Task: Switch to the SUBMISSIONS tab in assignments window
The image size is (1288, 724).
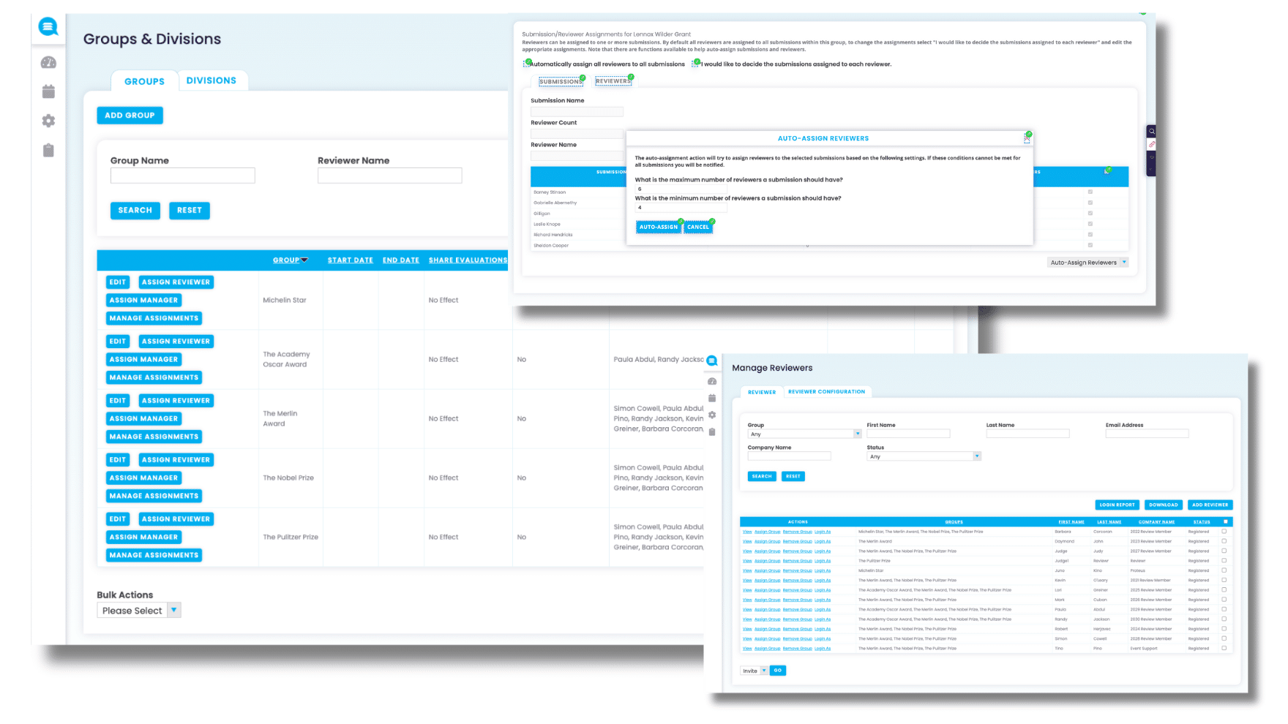Action: (561, 81)
